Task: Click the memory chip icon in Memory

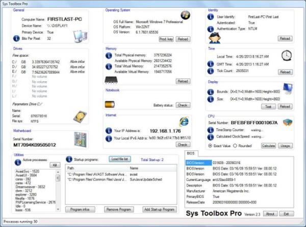Action: (x=113, y=80)
